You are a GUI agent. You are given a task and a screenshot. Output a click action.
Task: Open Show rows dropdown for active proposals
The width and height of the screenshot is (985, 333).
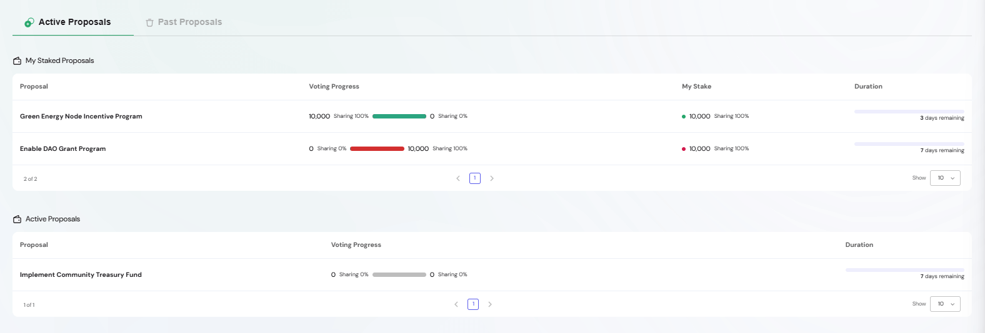pyautogui.click(x=945, y=304)
